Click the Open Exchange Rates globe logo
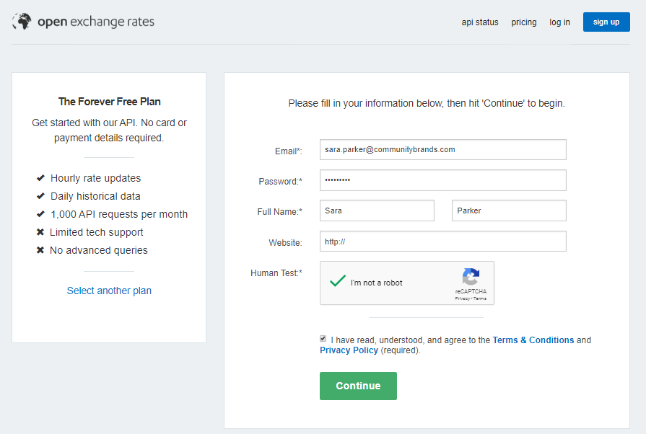The height and width of the screenshot is (434, 646). [22, 22]
